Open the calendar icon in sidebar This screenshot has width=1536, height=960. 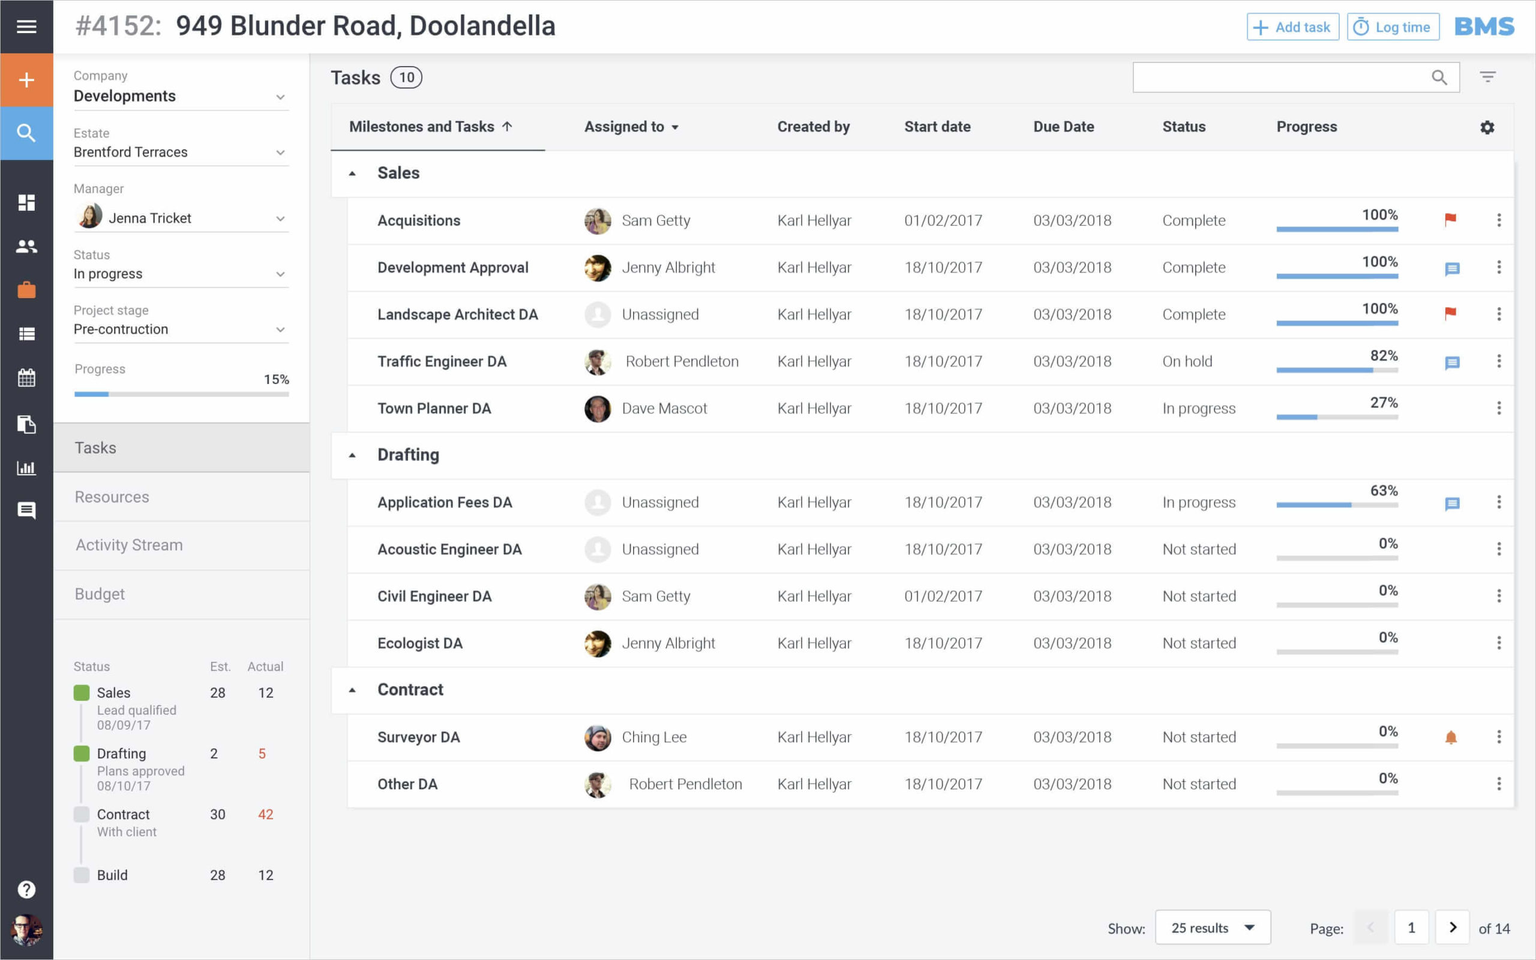tap(26, 379)
